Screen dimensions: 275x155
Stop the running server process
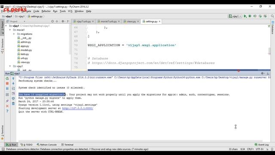pos(7,84)
